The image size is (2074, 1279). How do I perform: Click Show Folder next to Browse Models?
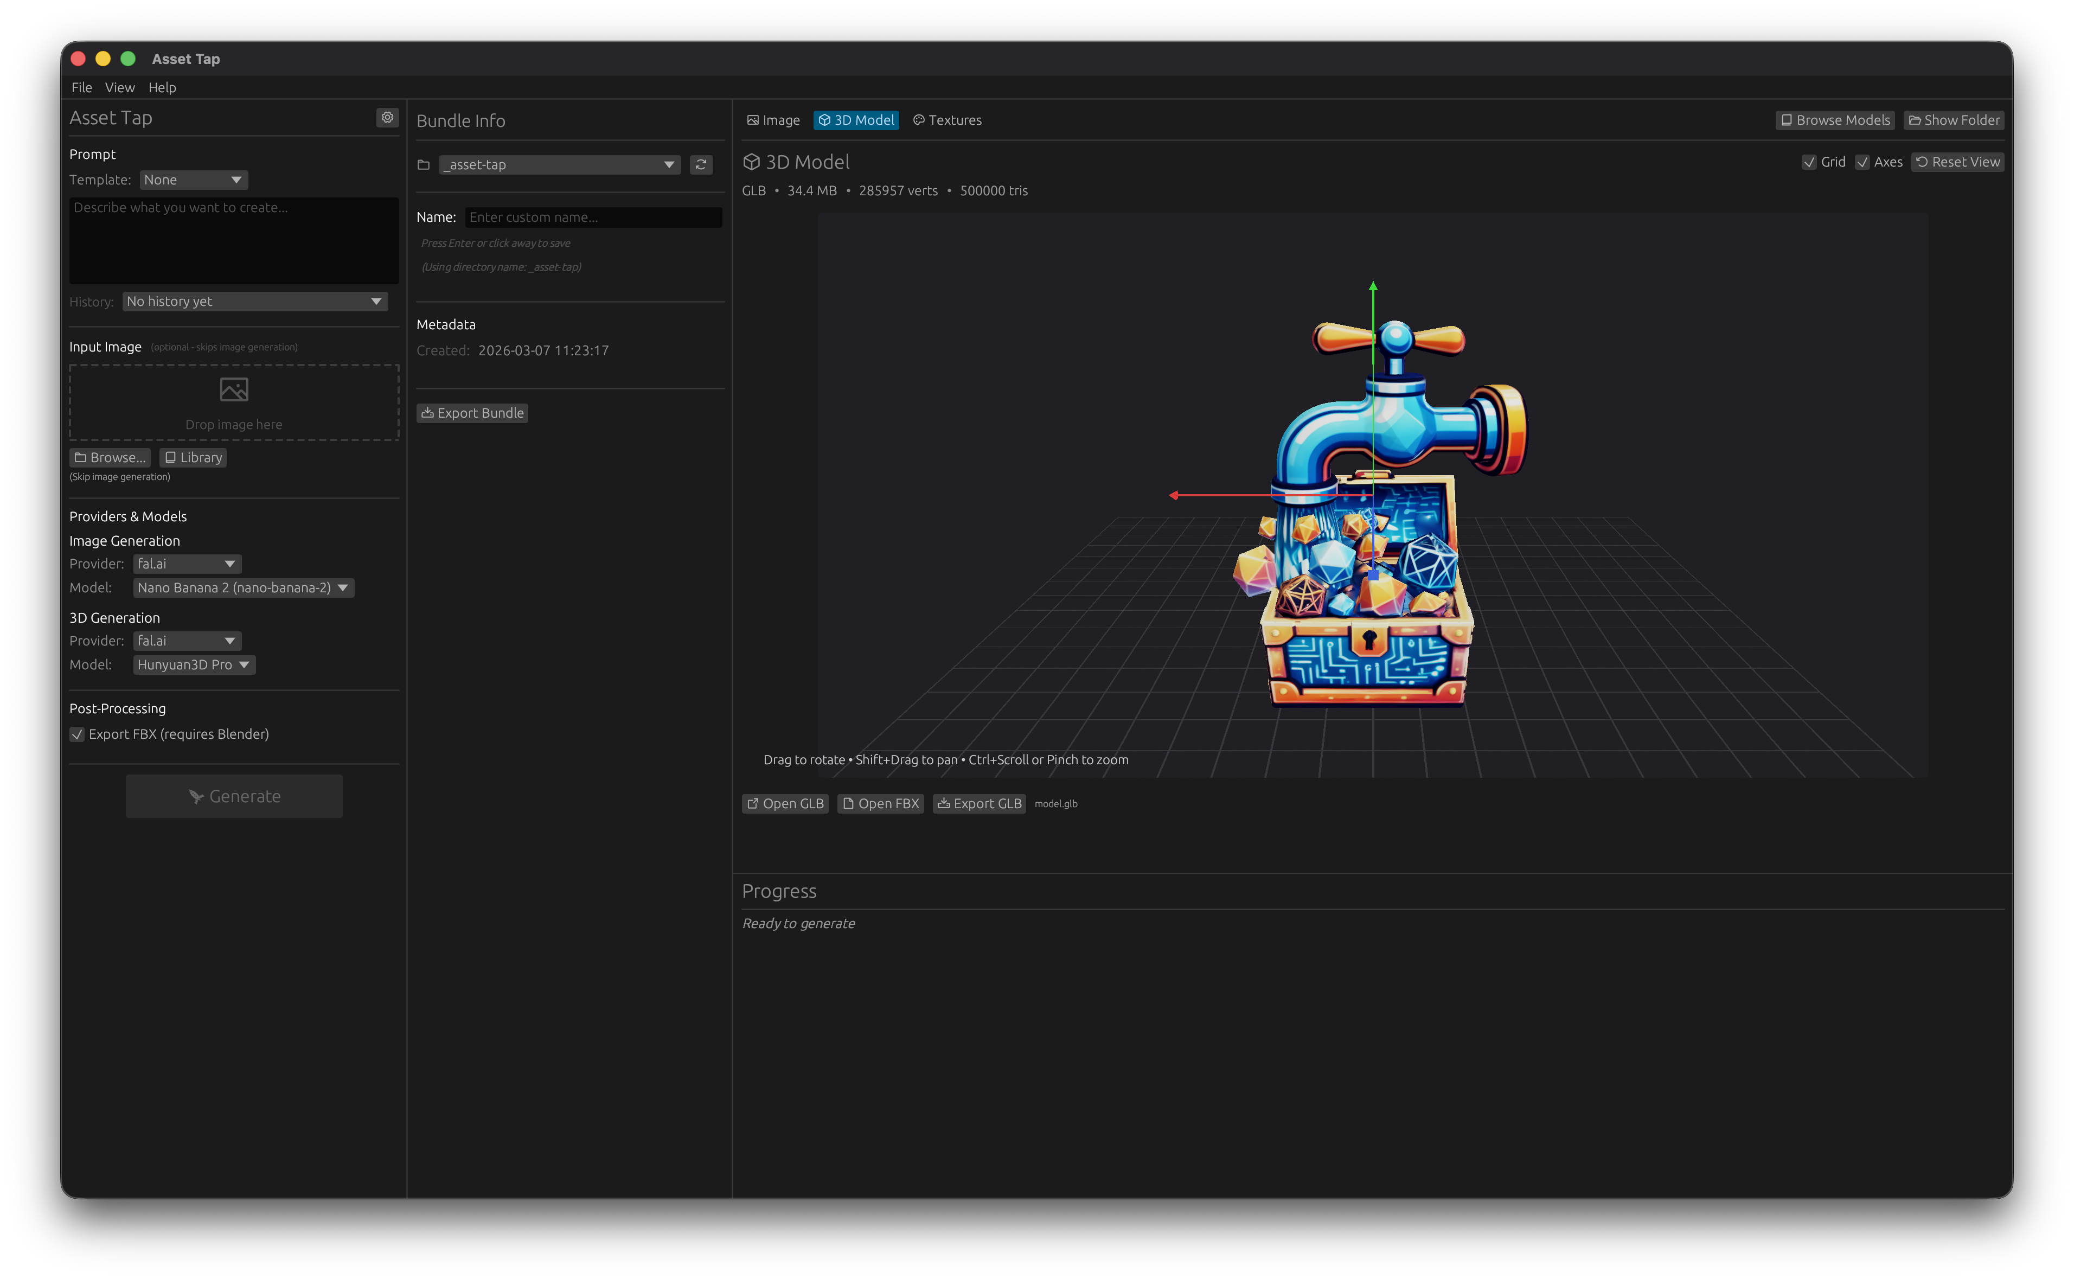(1954, 120)
